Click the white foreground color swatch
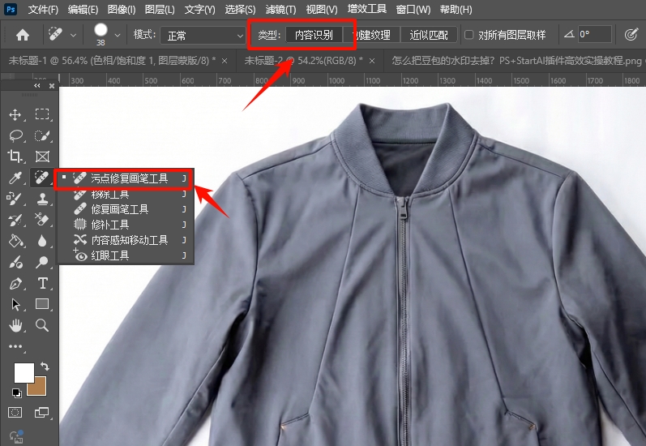646x446 pixels. tap(24, 373)
